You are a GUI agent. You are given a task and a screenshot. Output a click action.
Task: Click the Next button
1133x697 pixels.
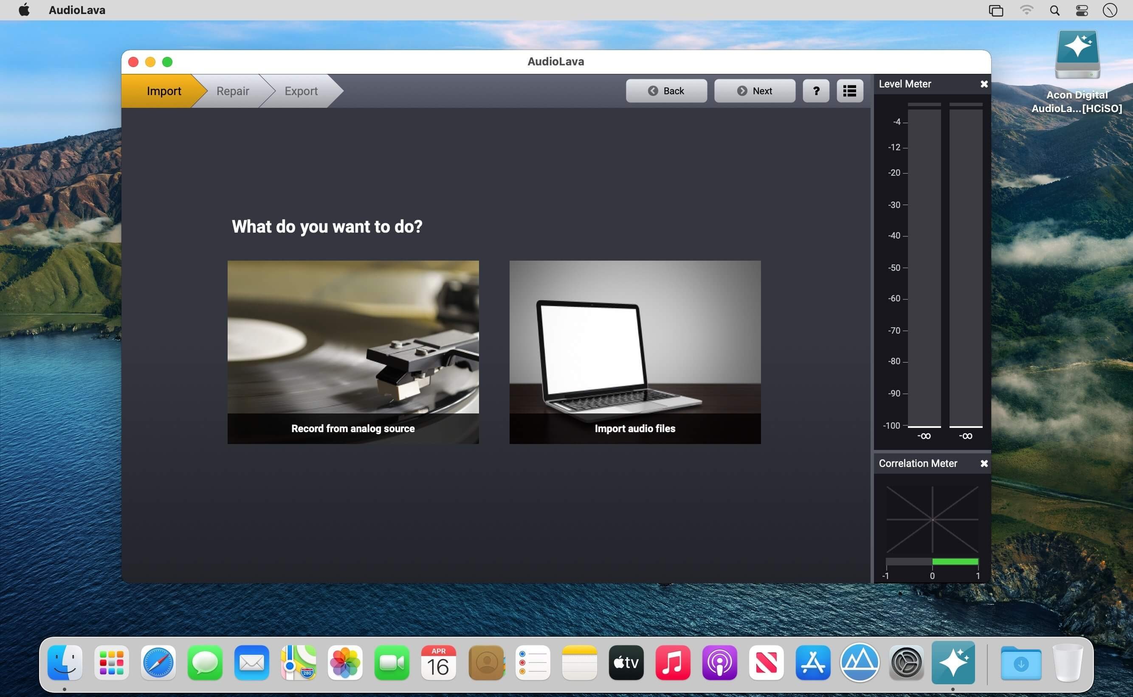[754, 91]
